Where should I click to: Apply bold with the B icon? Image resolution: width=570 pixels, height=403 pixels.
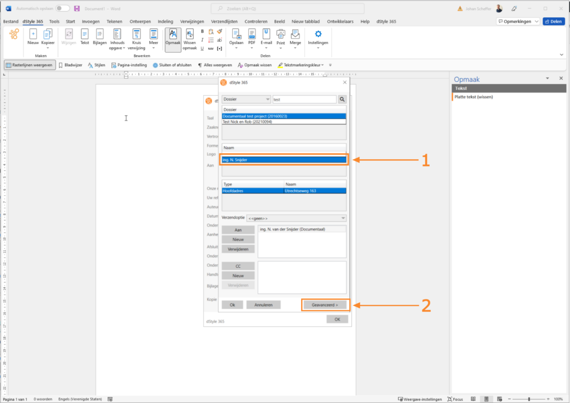[x=203, y=32]
